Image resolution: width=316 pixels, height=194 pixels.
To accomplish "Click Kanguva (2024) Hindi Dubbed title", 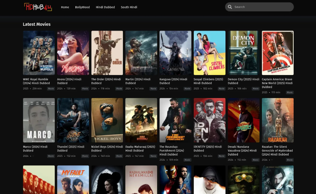I will click(173, 81).
